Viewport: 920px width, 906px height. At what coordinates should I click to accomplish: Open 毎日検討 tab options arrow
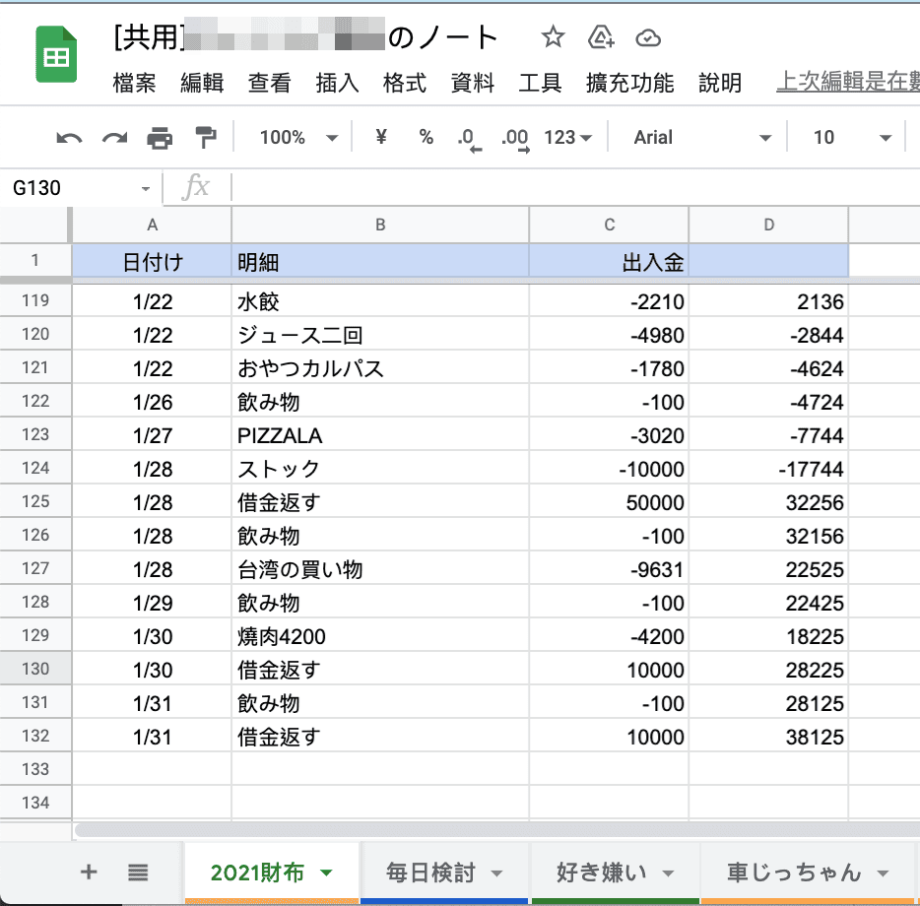pyautogui.click(x=497, y=874)
